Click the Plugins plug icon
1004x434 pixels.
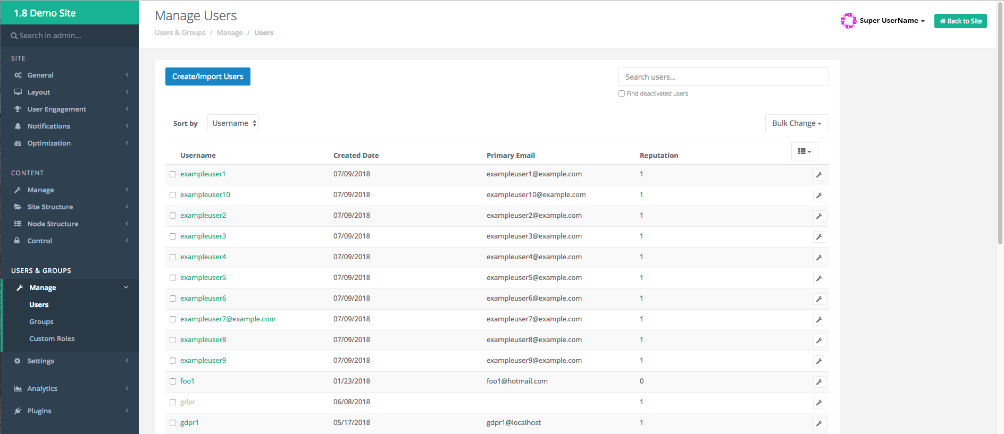click(18, 411)
